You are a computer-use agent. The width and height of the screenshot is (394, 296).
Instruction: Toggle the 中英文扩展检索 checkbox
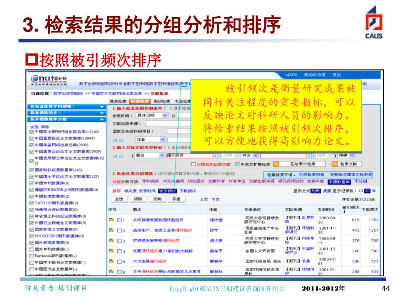coord(237,164)
